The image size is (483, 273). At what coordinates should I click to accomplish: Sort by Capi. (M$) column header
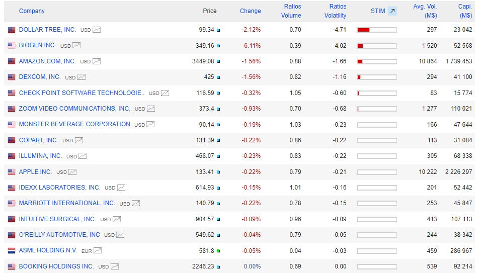(x=465, y=11)
